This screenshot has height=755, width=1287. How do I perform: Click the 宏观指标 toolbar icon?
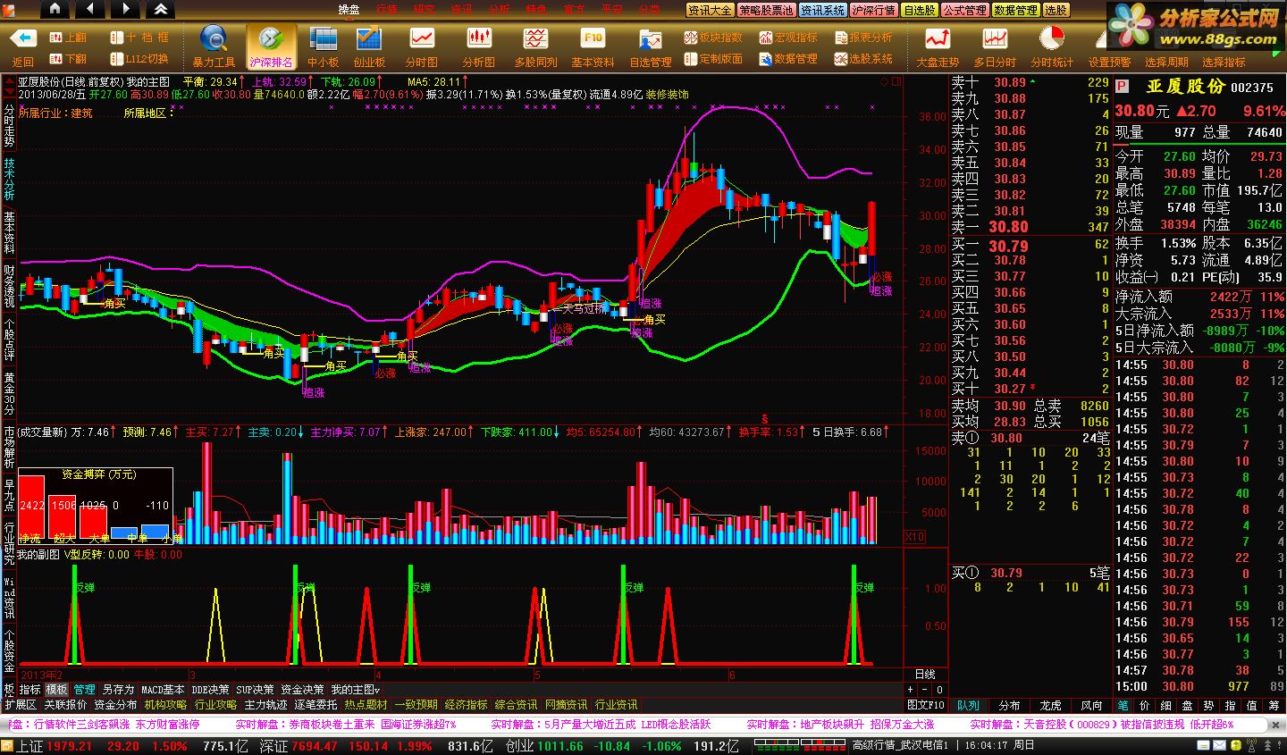(788, 38)
